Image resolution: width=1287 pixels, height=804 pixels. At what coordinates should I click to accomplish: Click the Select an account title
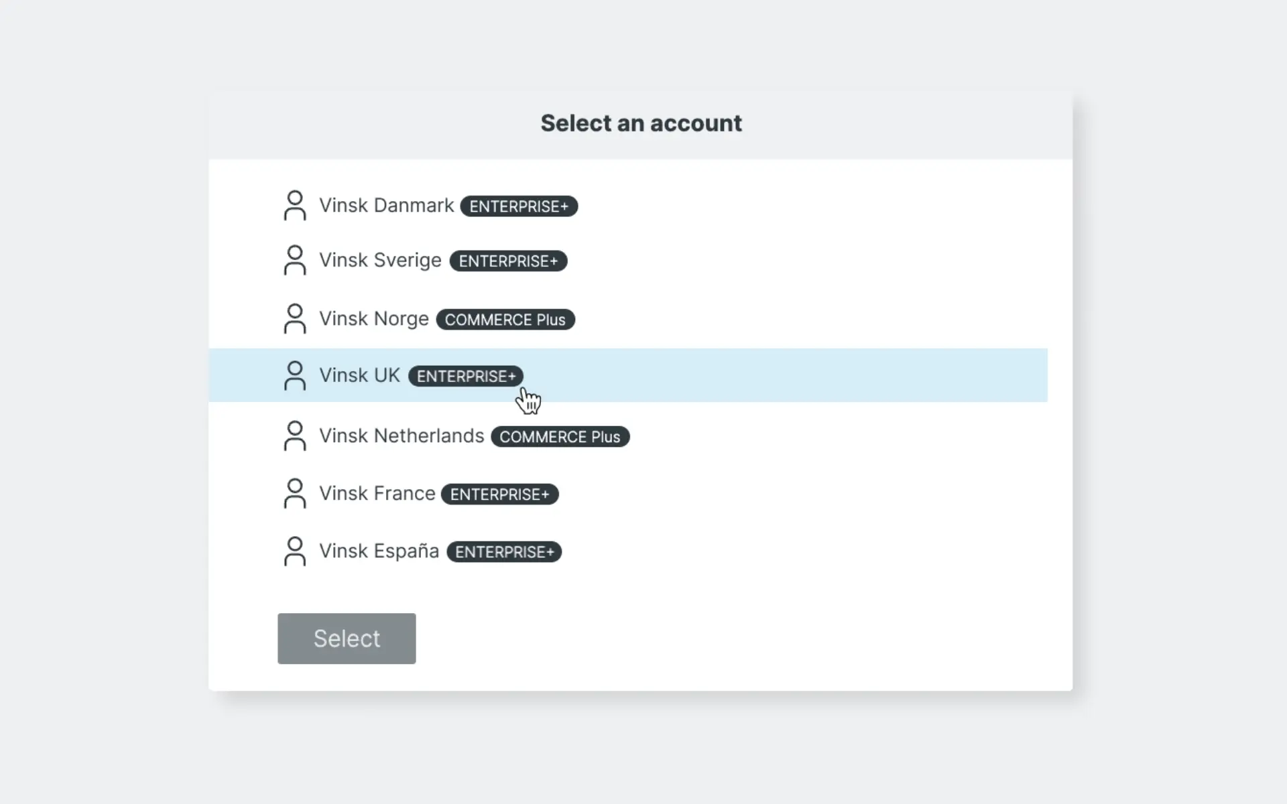[641, 123]
